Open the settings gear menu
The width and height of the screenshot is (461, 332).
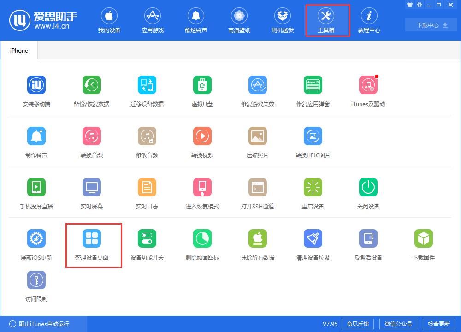click(x=419, y=5)
